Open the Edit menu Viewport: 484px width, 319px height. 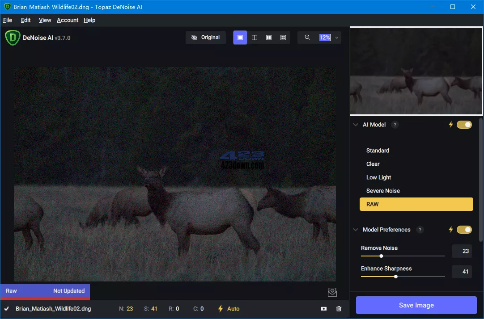(x=25, y=20)
